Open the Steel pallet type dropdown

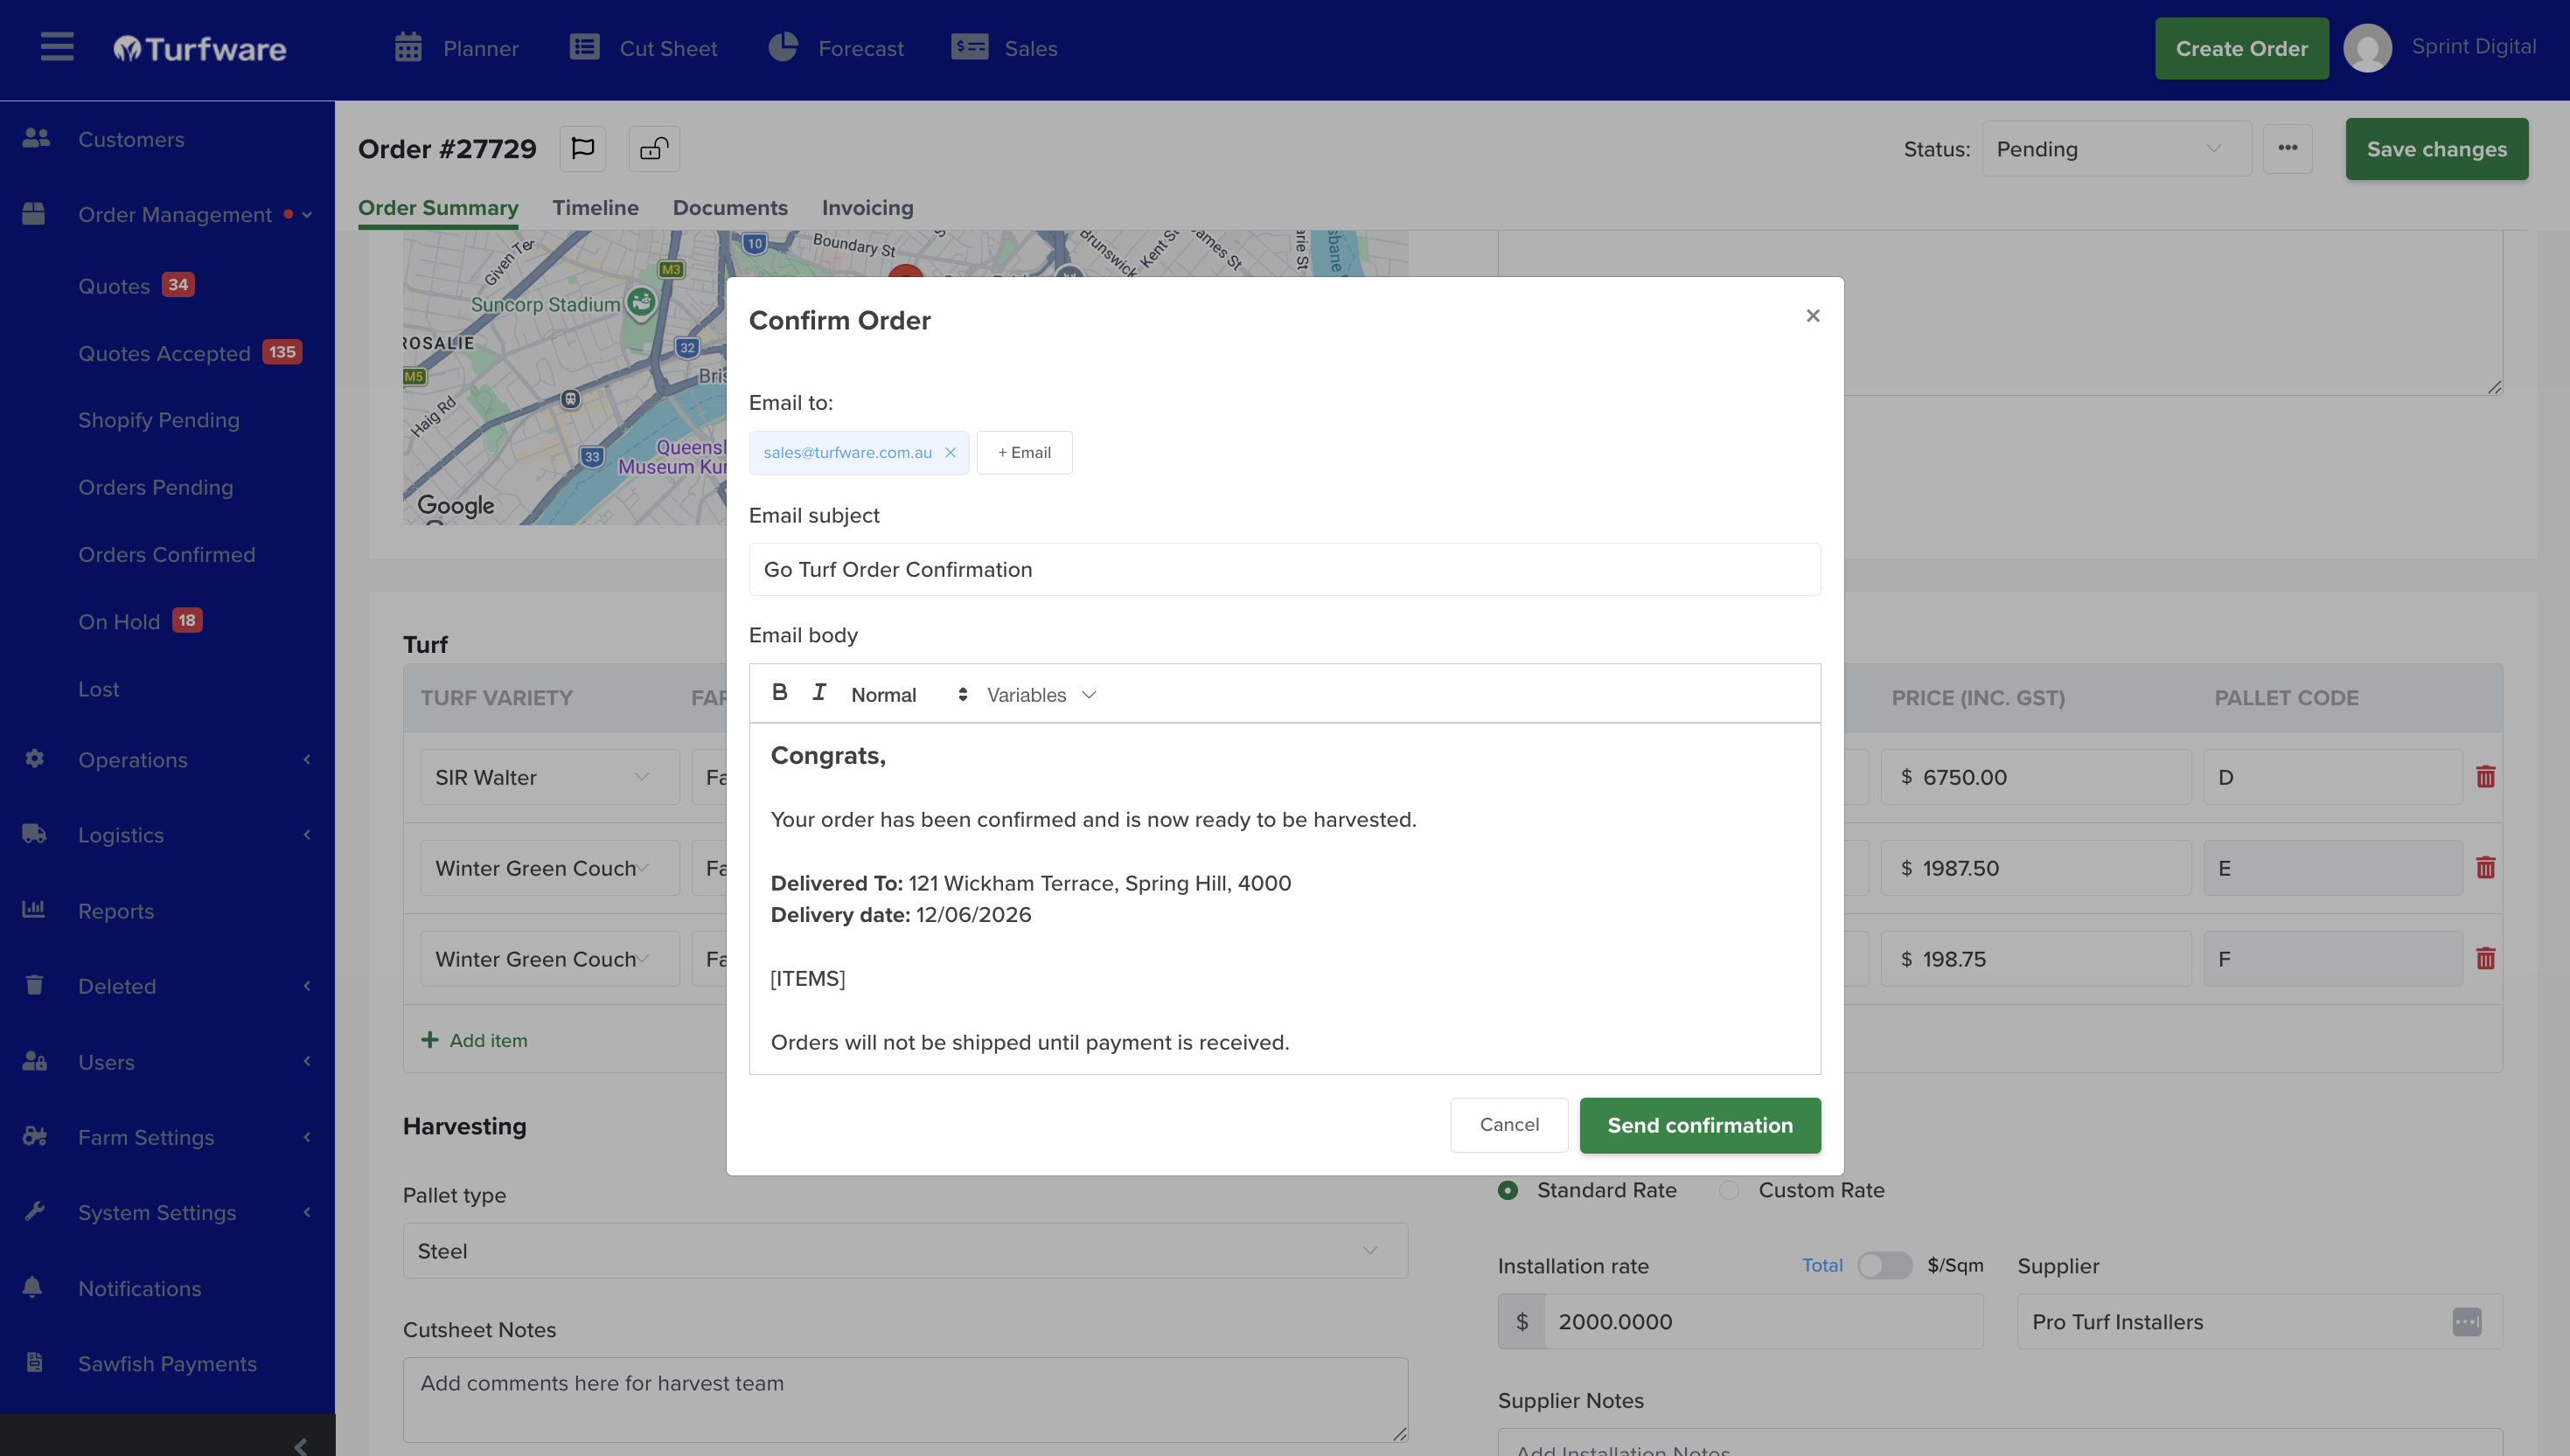[904, 1251]
